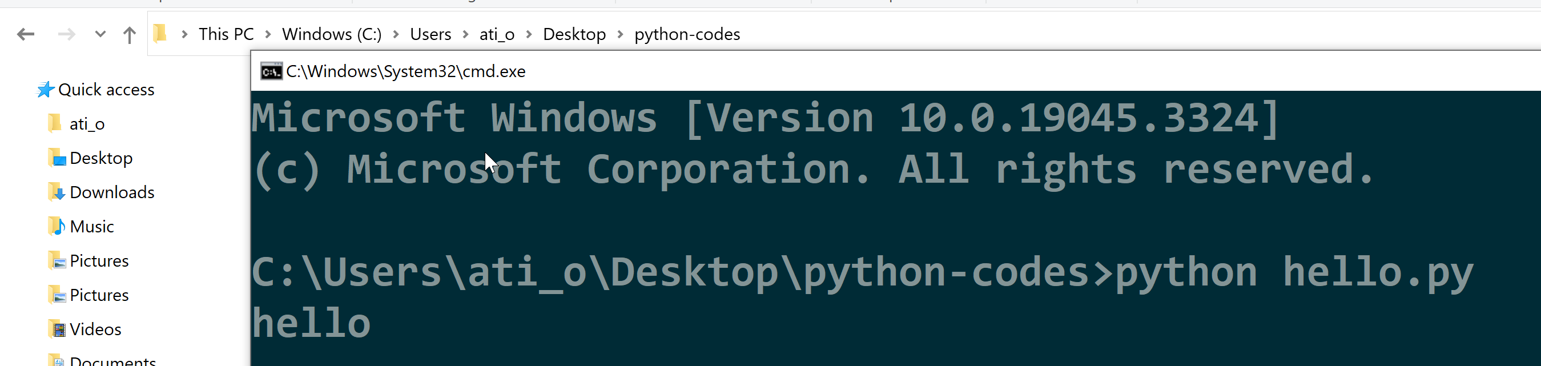Click the Quick access star icon
The width and height of the screenshot is (1541, 366).
pos(46,90)
